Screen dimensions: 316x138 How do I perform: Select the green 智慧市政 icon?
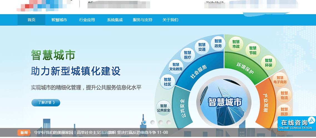(236, 44)
